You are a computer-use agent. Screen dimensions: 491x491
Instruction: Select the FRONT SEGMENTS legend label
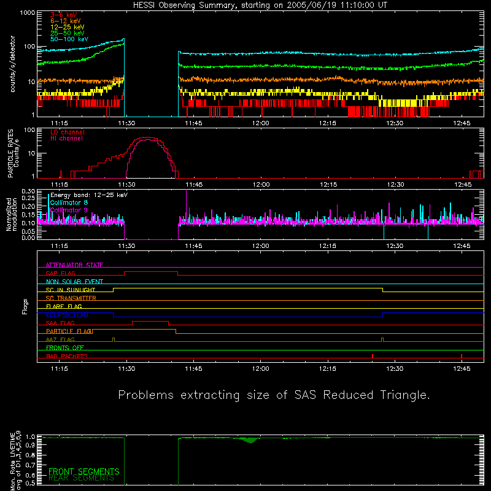point(84,471)
